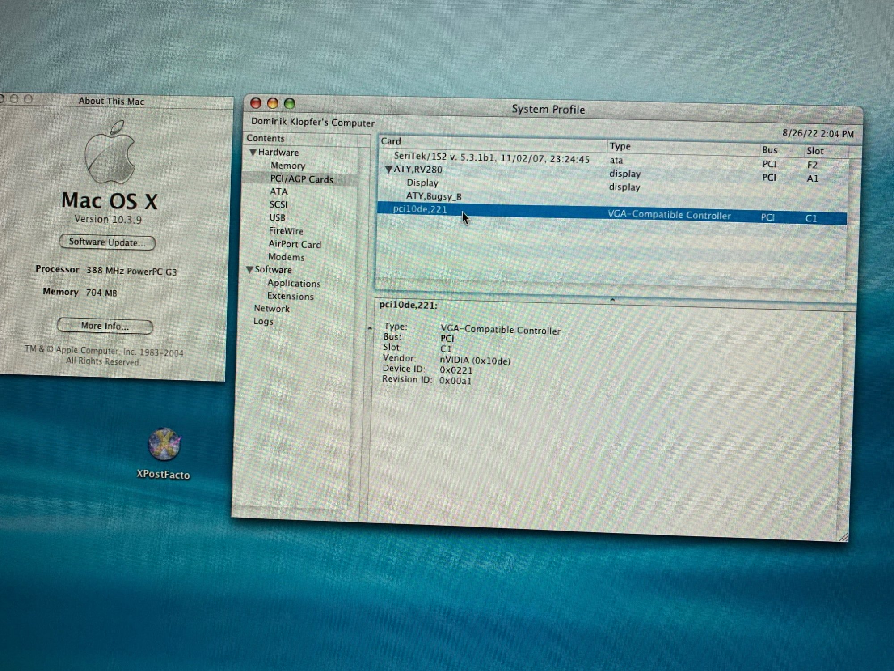
Task: Select the SeriTek/1S2 card row
Action: click(613, 161)
